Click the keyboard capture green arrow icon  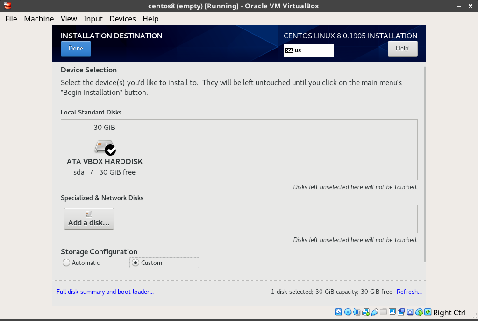click(x=428, y=312)
